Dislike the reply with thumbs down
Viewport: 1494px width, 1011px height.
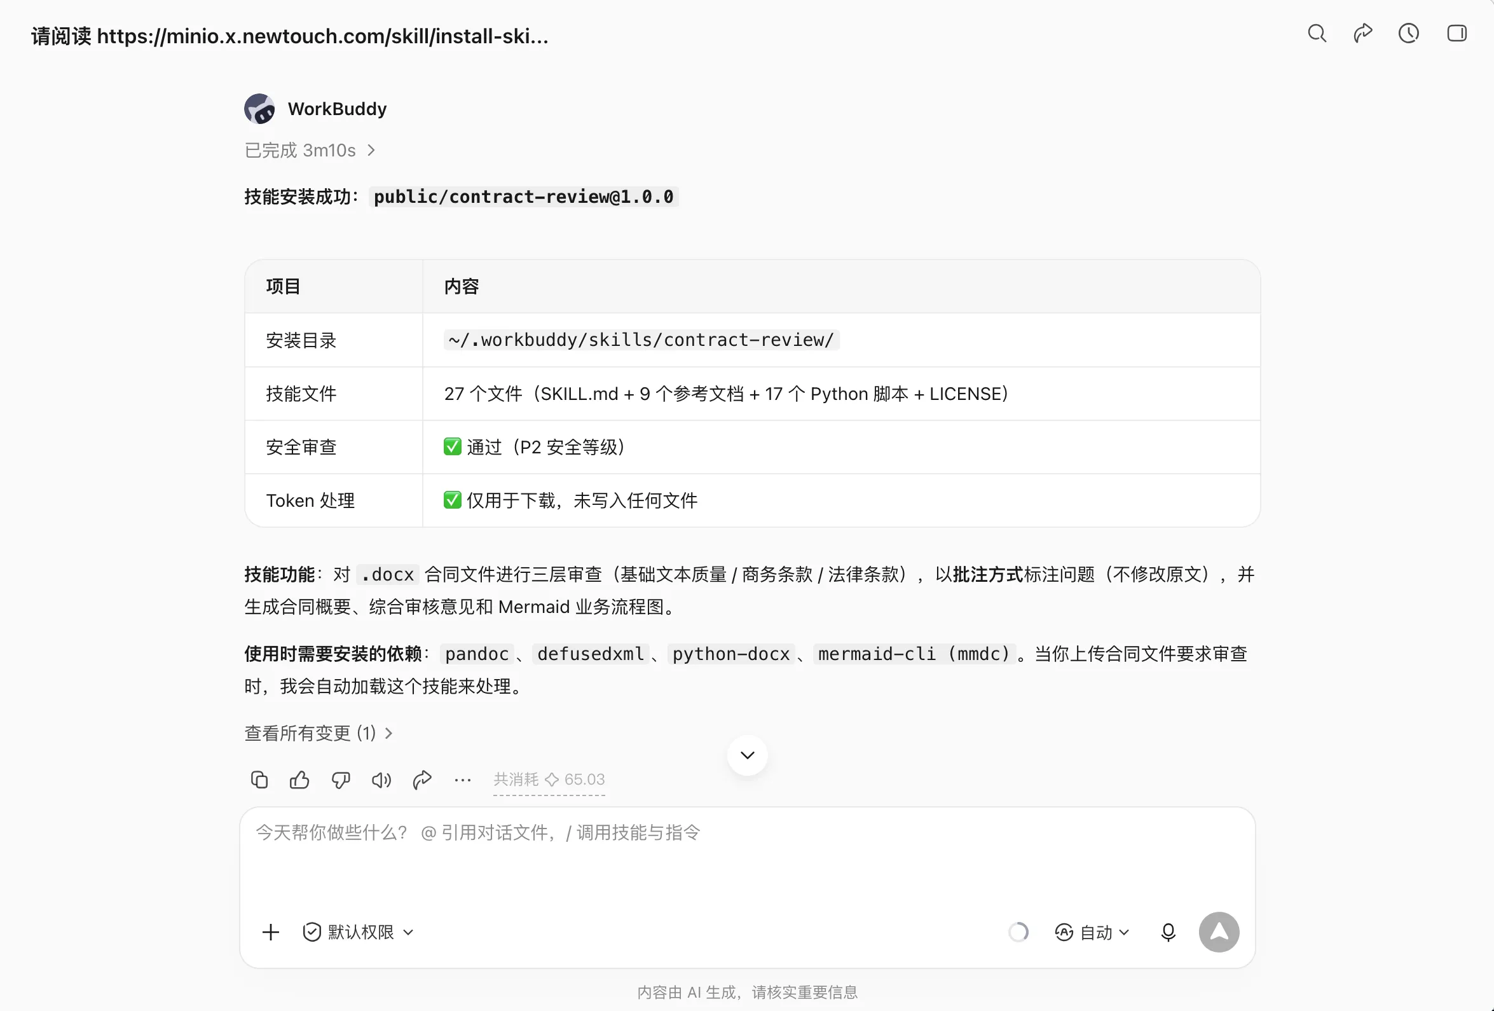pyautogui.click(x=341, y=780)
